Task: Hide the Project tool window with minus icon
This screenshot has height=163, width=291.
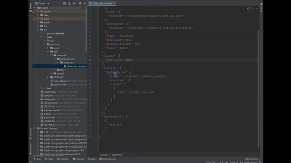Action: (85, 3)
